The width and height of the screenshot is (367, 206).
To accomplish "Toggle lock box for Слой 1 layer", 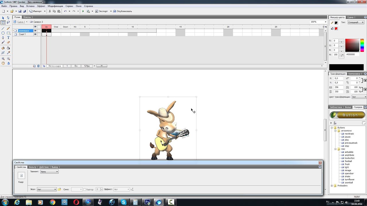I will coord(39,34).
